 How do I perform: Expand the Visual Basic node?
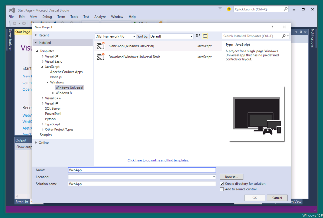coord(43,61)
